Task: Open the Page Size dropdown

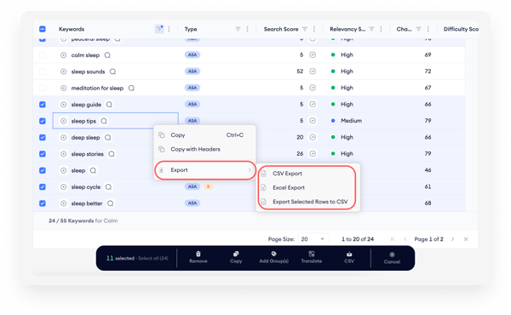Action: (313, 239)
